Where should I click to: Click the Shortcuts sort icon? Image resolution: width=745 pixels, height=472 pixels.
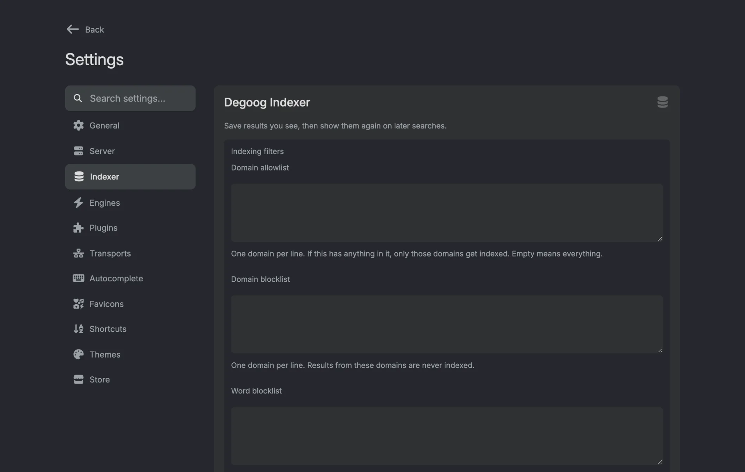tap(78, 329)
